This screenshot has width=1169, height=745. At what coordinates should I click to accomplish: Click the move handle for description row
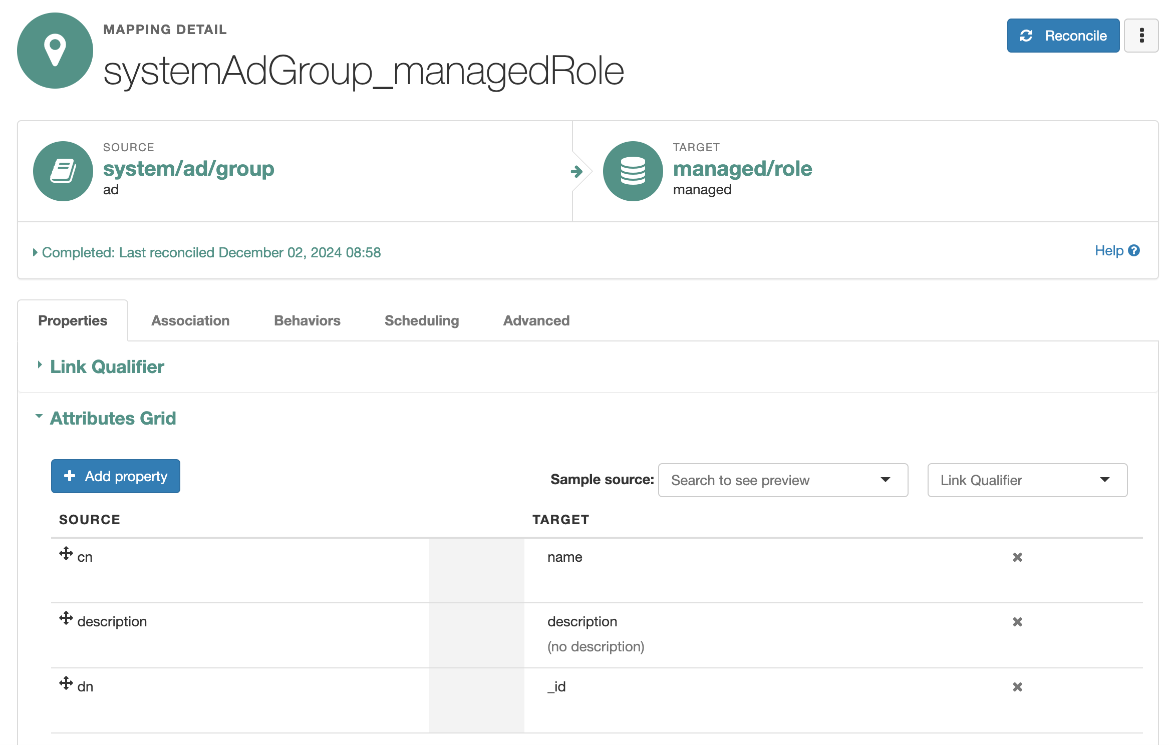(66, 618)
